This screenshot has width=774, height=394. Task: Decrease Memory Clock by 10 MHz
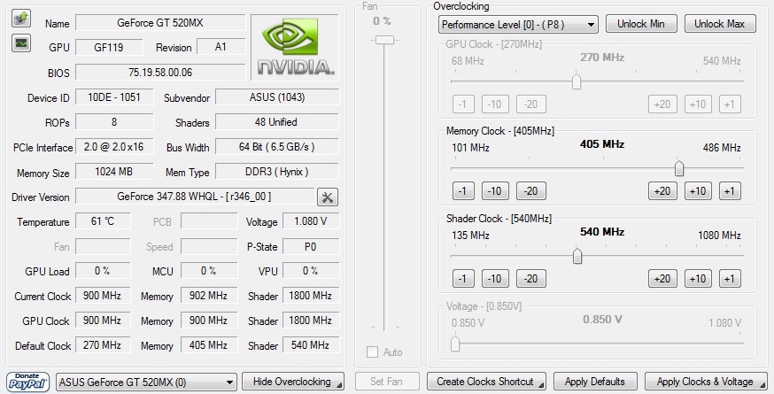494,190
